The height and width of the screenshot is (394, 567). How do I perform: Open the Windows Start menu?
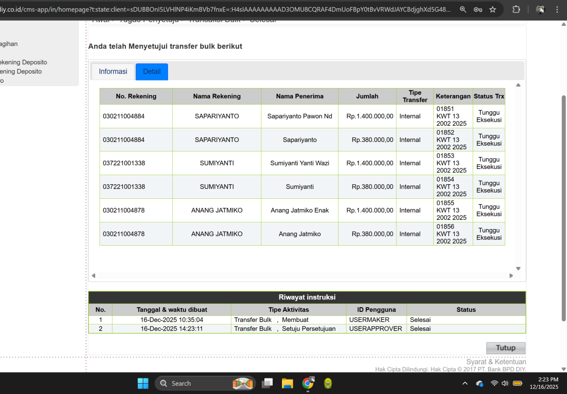pos(143,383)
